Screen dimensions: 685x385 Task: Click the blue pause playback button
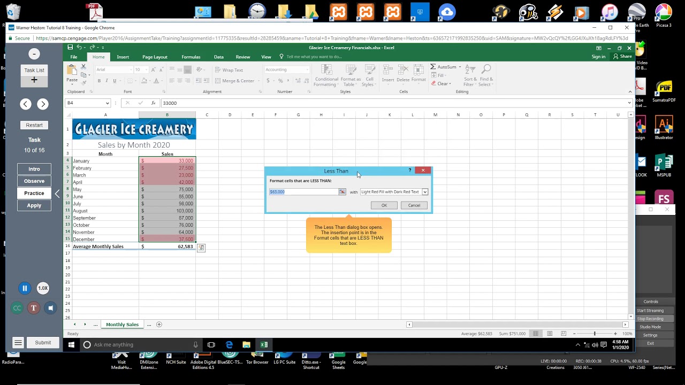click(x=25, y=288)
